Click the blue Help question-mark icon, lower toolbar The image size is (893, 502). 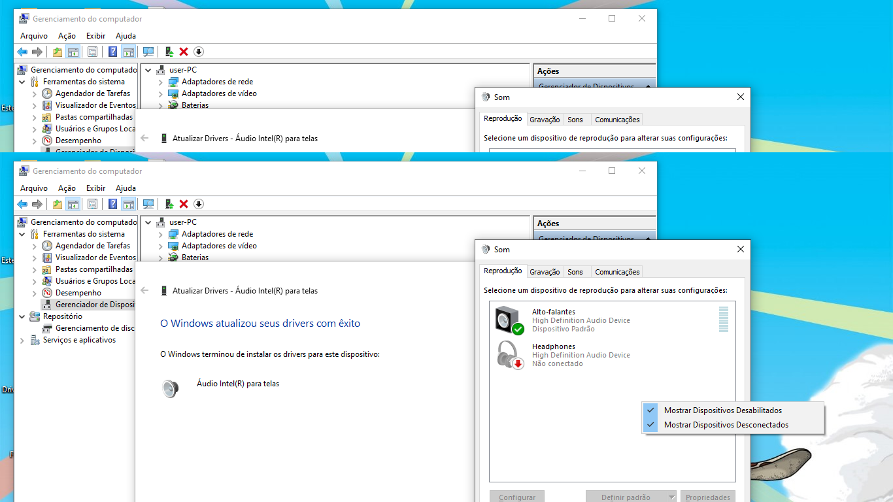[113, 204]
